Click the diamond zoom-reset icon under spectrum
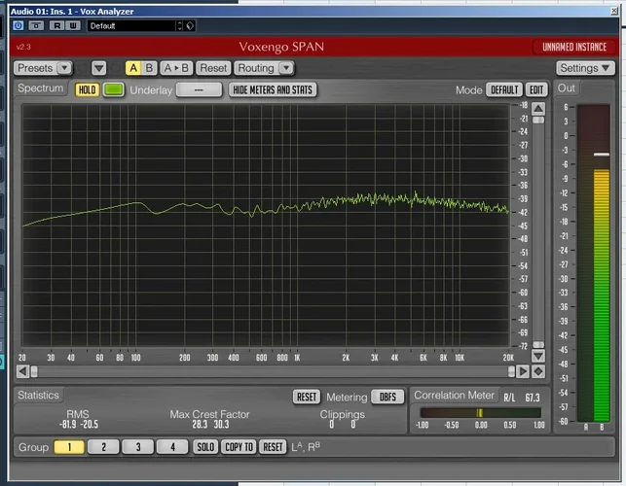Image resolution: width=626 pixels, height=486 pixels. tap(538, 371)
